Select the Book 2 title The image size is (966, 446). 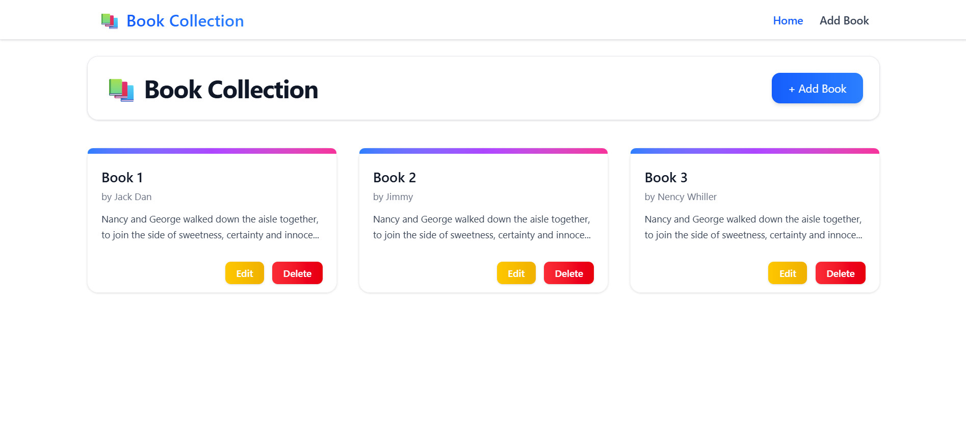point(395,178)
